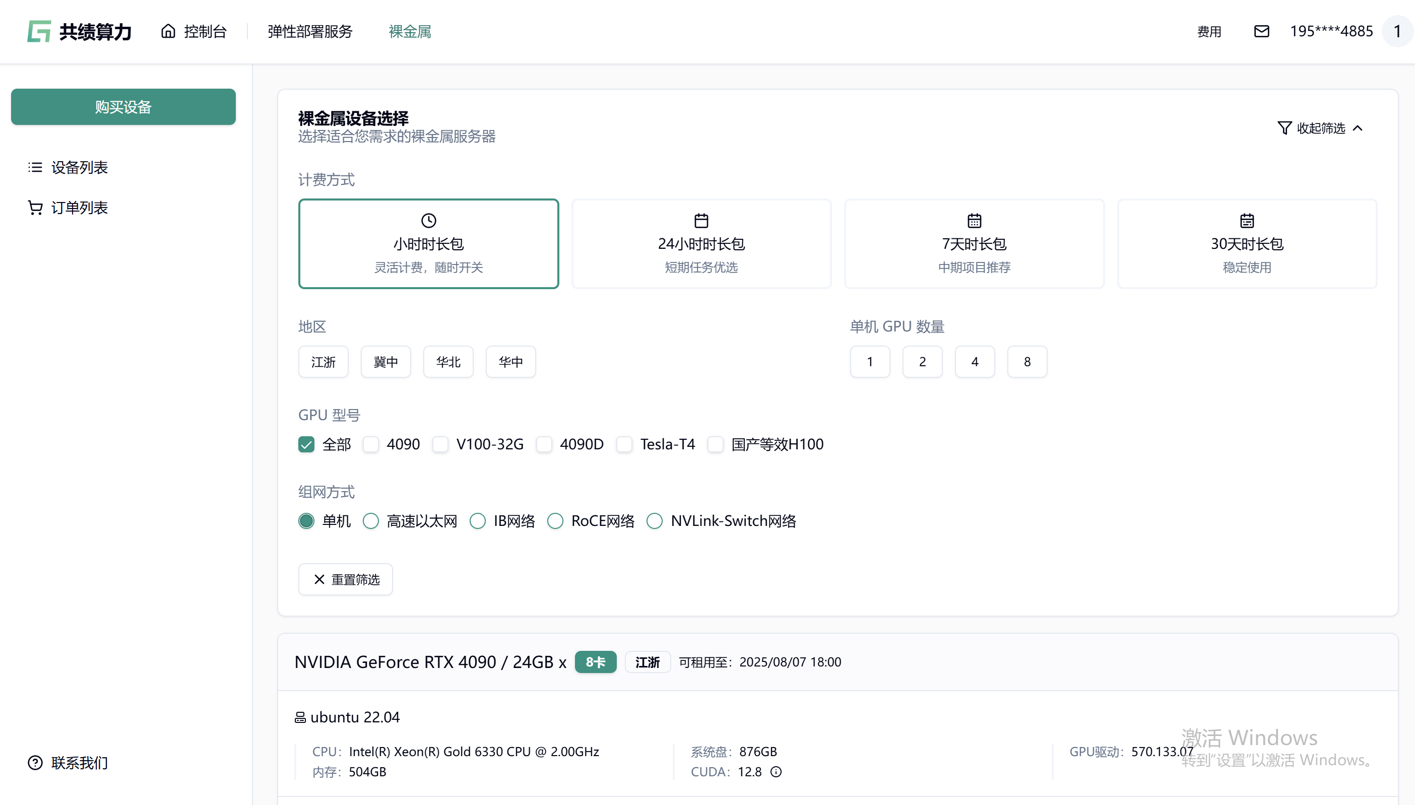
Task: Select the 单机 networking radio button
Action: [306, 521]
